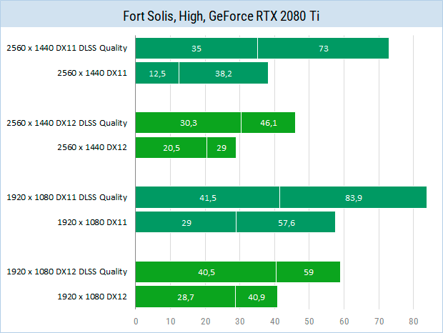Click the x-axis tick label 0
This screenshot has width=443, height=333.
(136, 321)
